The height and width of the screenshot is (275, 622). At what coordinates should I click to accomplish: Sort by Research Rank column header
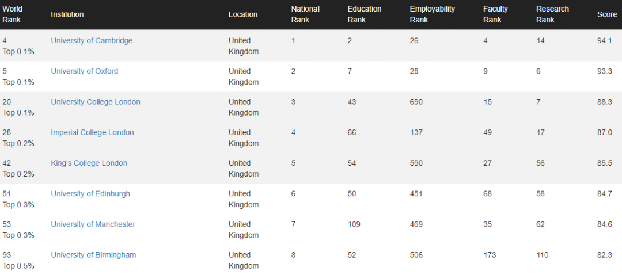click(552, 14)
